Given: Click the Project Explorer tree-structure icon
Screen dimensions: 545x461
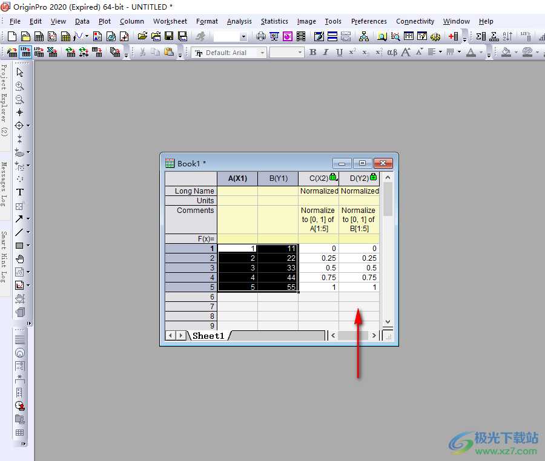Looking at the screenshot, I should tap(364, 36).
